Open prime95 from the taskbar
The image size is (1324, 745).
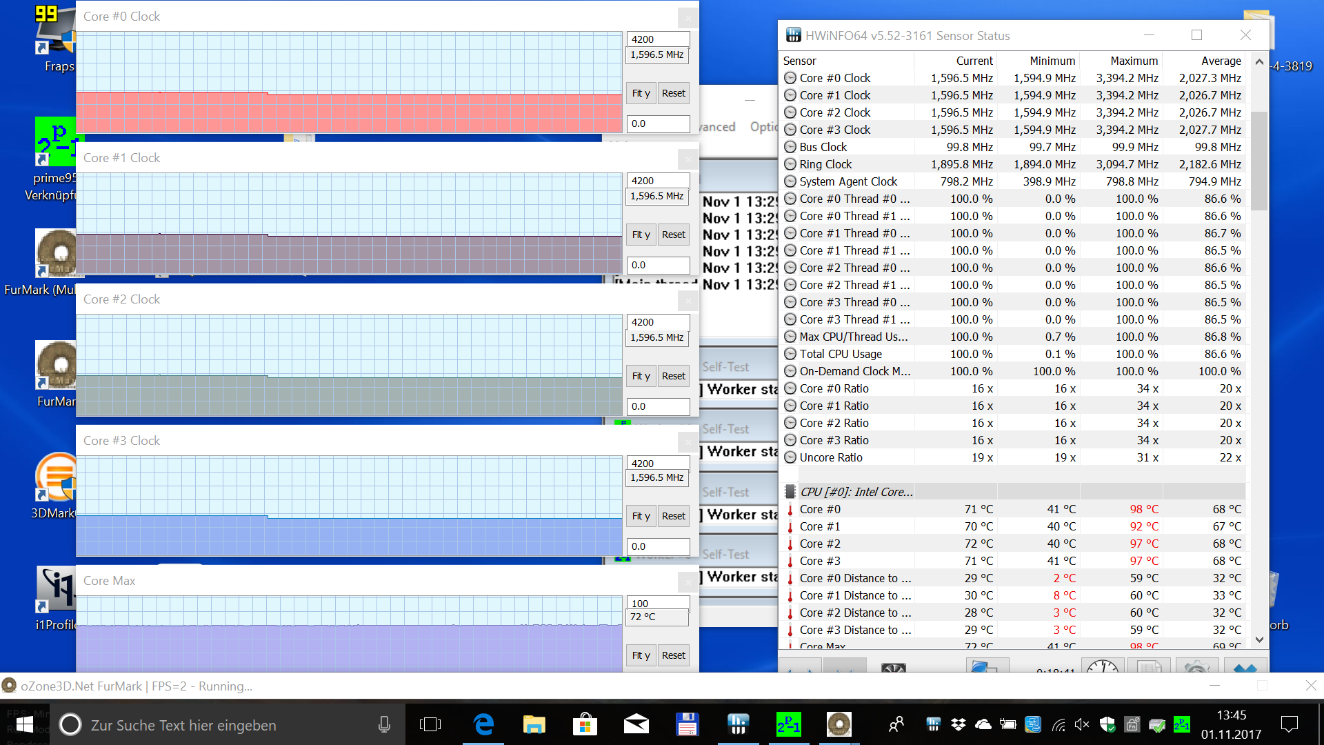coord(788,724)
